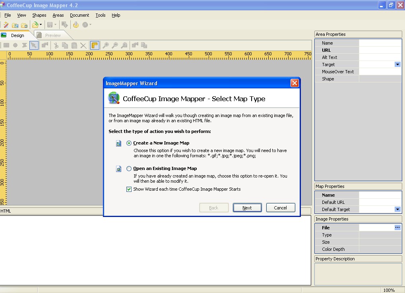The height and width of the screenshot is (293, 405).
Task: Expand the Default Target dropdown
Action: tap(397, 209)
